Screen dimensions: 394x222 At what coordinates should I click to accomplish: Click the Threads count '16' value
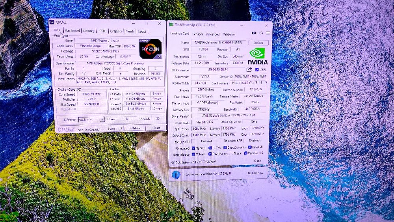[158, 118]
